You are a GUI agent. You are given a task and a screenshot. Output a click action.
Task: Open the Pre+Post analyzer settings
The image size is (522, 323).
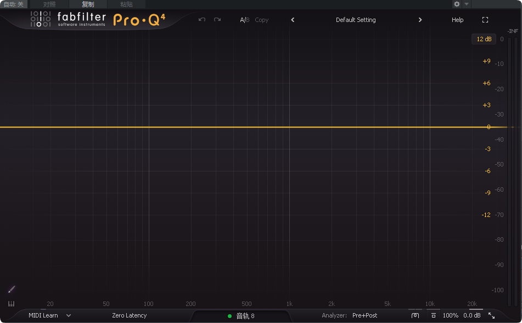tap(364, 315)
